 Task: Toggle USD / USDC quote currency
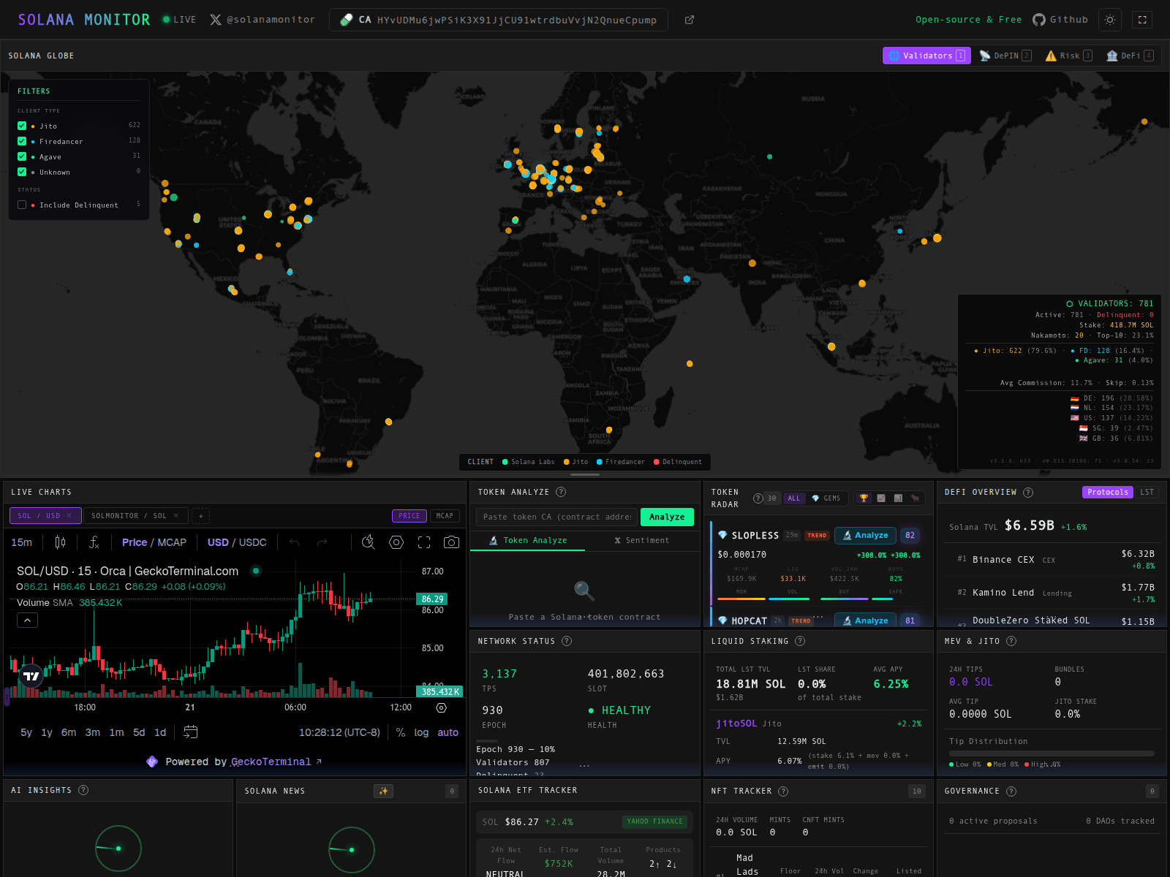[237, 542]
